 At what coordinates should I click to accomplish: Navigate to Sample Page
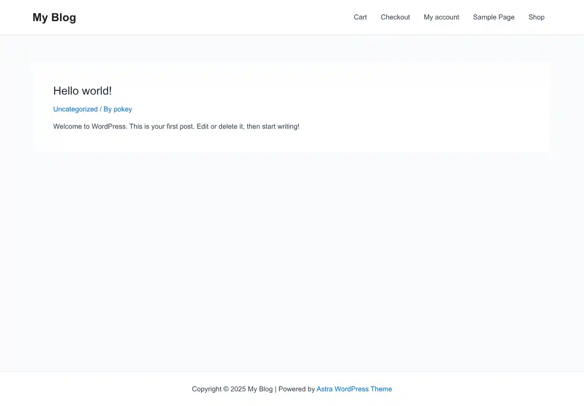(494, 17)
